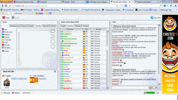Send the chat message with the Ok button
Image resolution: width=178 pixels, height=100 pixels.
tap(156, 88)
